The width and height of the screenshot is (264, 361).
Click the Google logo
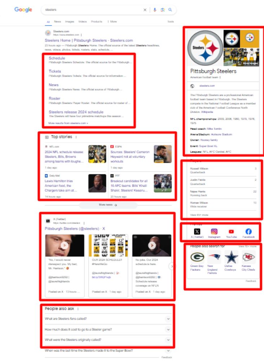click(x=23, y=9)
